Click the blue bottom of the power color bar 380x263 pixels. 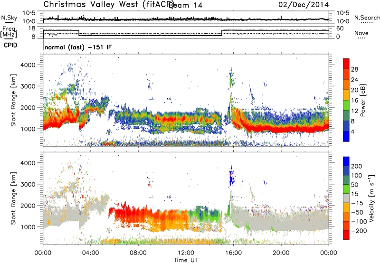[x=346, y=136]
